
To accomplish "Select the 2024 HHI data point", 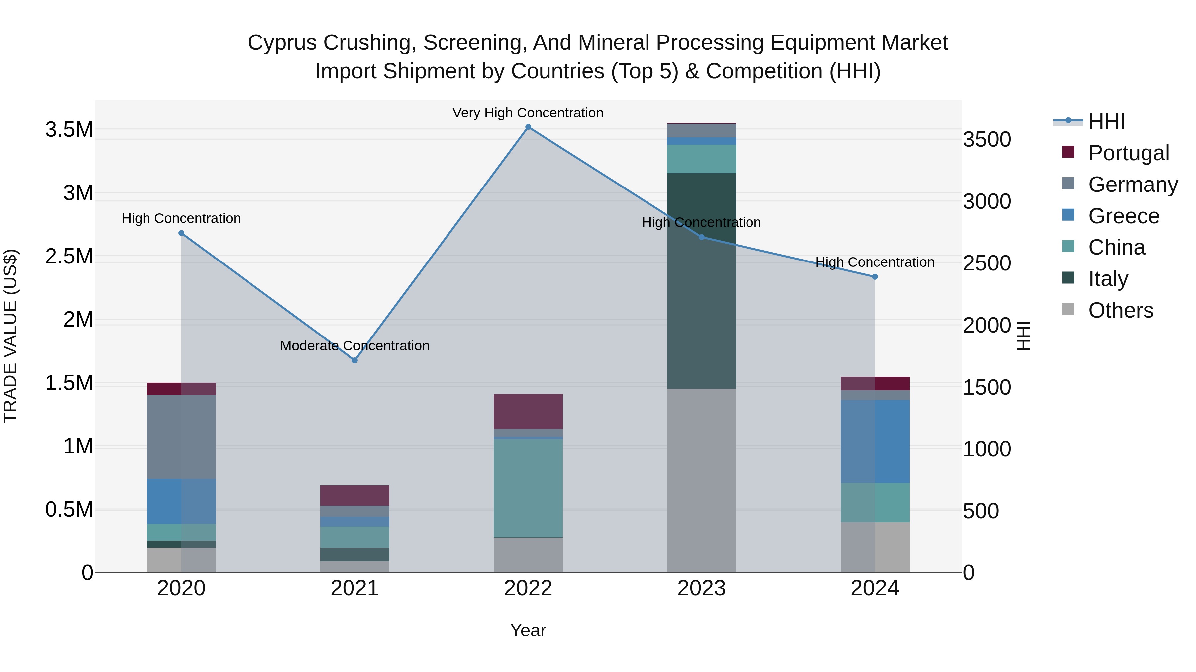I will [x=875, y=277].
